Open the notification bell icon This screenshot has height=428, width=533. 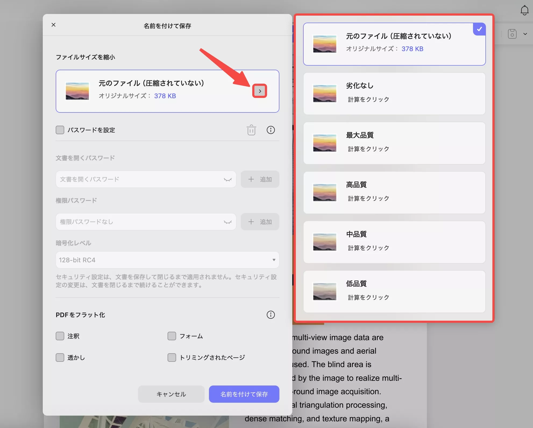point(524,10)
